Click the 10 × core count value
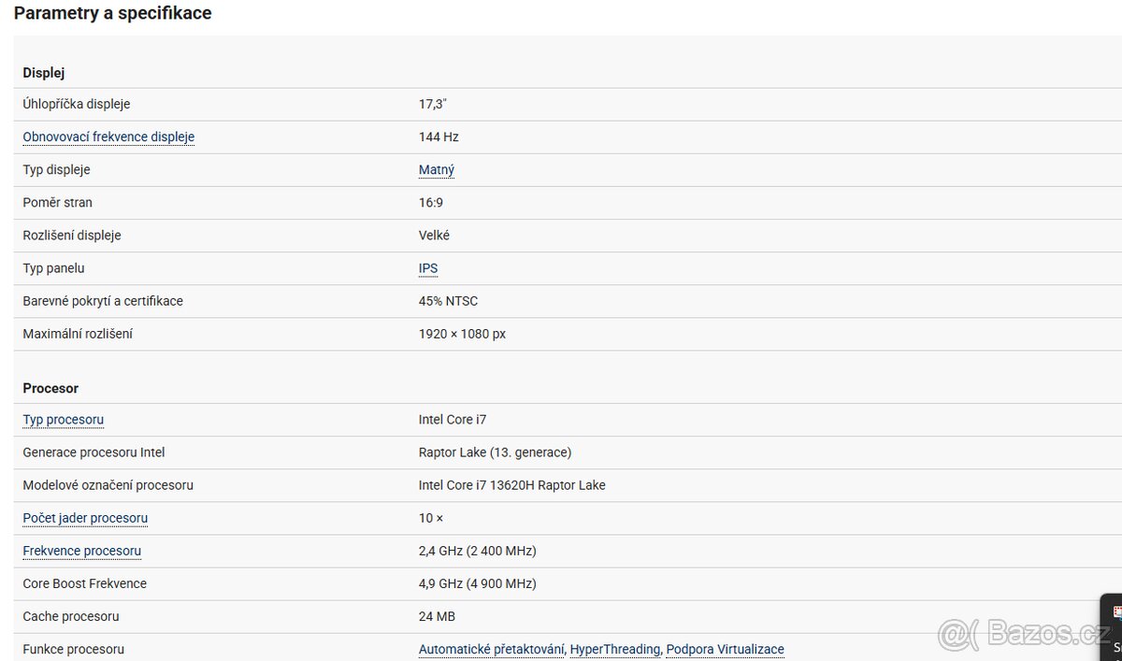The height and width of the screenshot is (661, 1122). pyautogui.click(x=431, y=518)
